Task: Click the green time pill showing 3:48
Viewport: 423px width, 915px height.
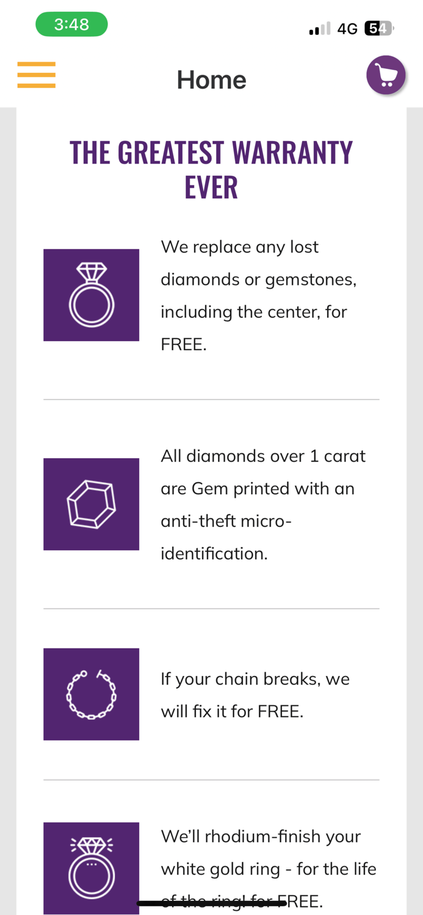Action: pyautogui.click(x=72, y=23)
